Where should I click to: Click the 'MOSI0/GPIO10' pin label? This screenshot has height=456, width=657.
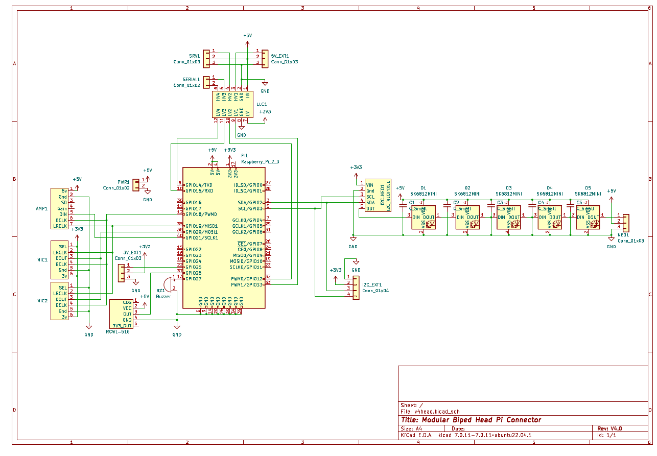click(246, 261)
